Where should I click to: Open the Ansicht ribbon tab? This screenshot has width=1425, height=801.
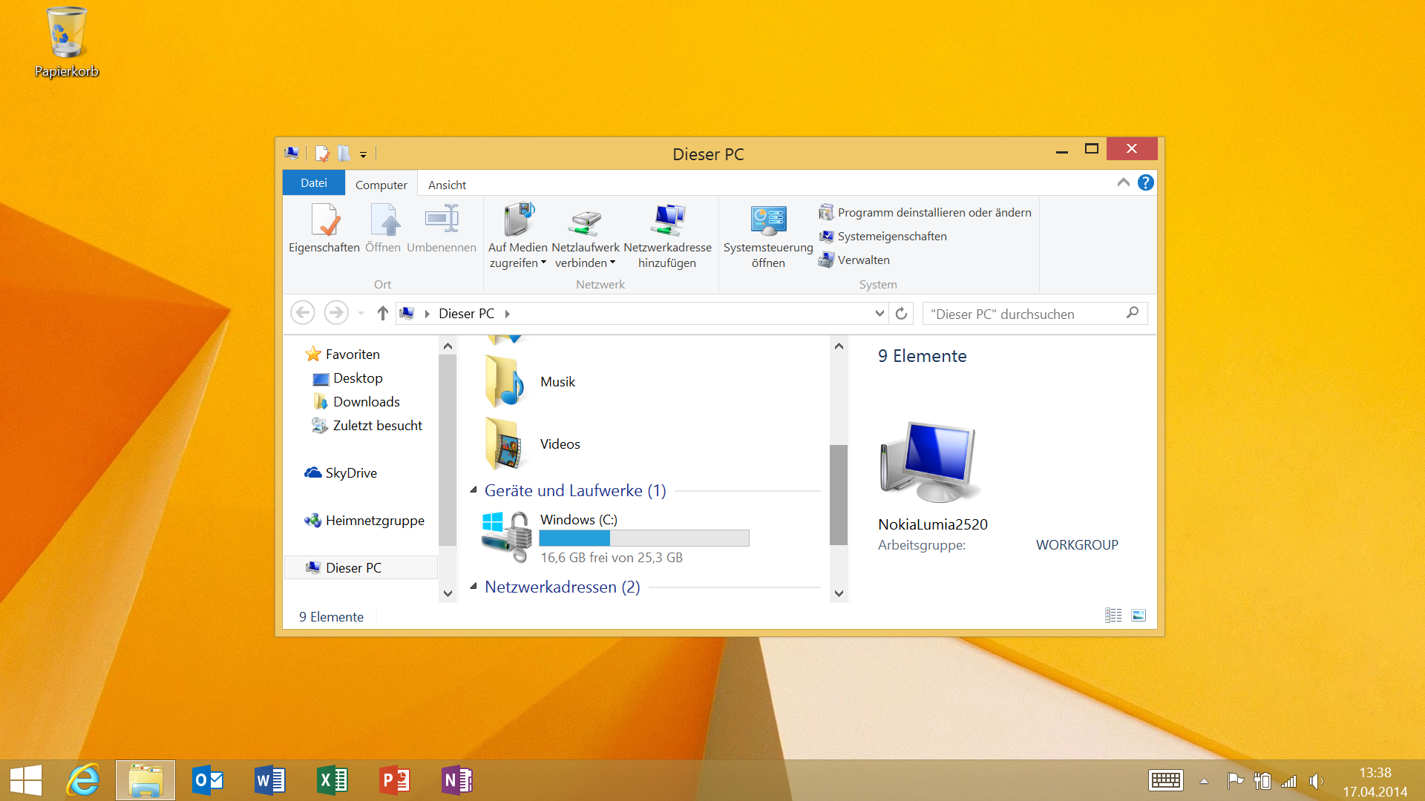click(x=447, y=185)
